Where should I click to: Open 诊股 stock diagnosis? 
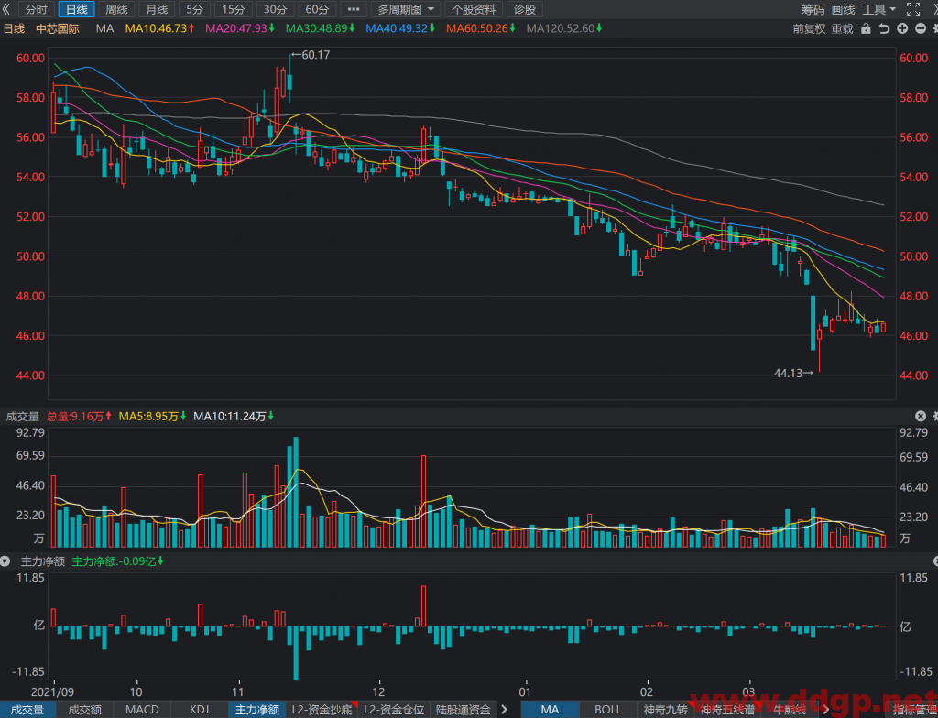coord(525,9)
